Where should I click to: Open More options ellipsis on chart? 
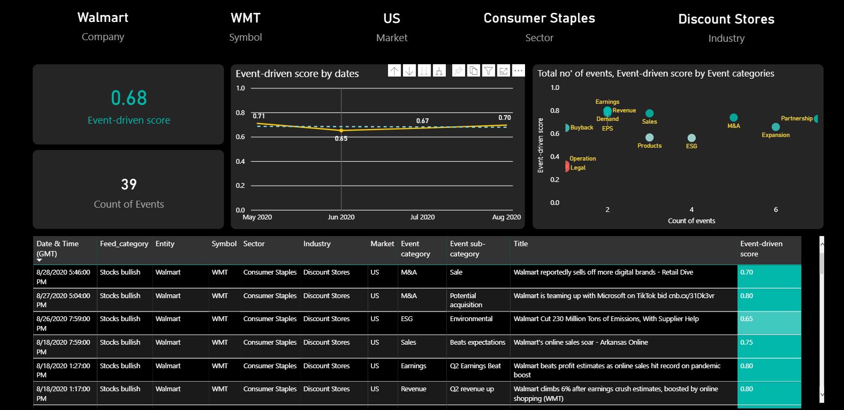click(x=518, y=71)
